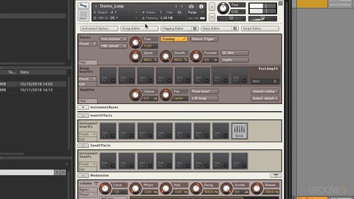Toggle the Legato button
The width and height of the screenshot is (354, 199).
pyautogui.click(x=235, y=60)
